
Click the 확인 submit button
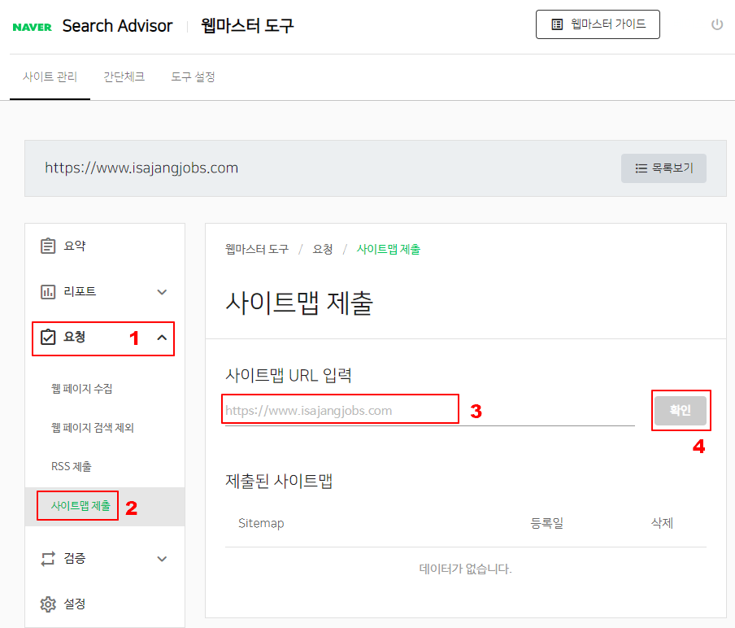coord(681,410)
